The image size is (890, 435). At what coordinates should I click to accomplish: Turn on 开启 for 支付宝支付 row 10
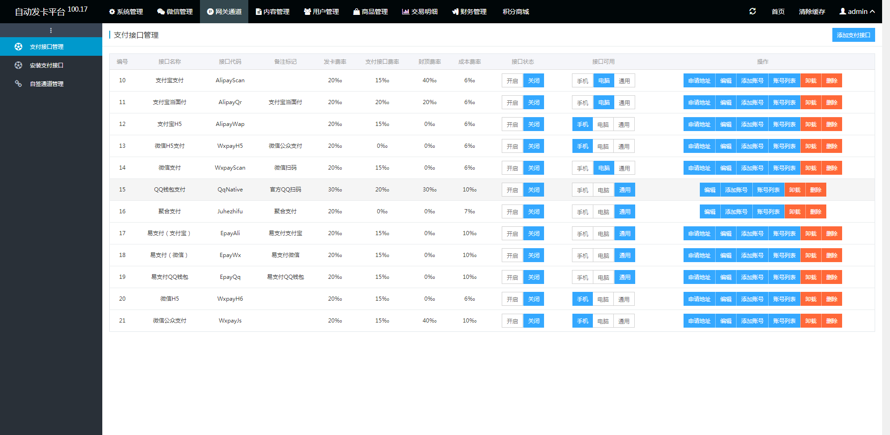512,81
